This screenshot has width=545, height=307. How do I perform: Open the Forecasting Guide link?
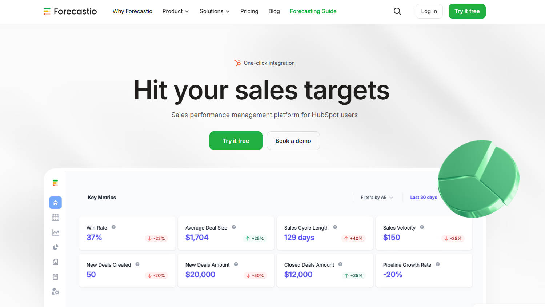click(x=313, y=11)
